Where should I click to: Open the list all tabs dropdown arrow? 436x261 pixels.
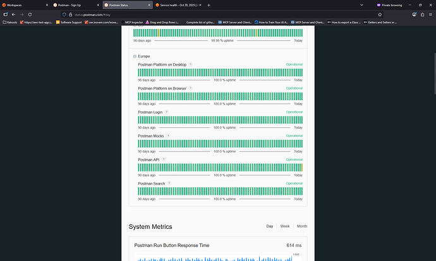[x=361, y=5]
